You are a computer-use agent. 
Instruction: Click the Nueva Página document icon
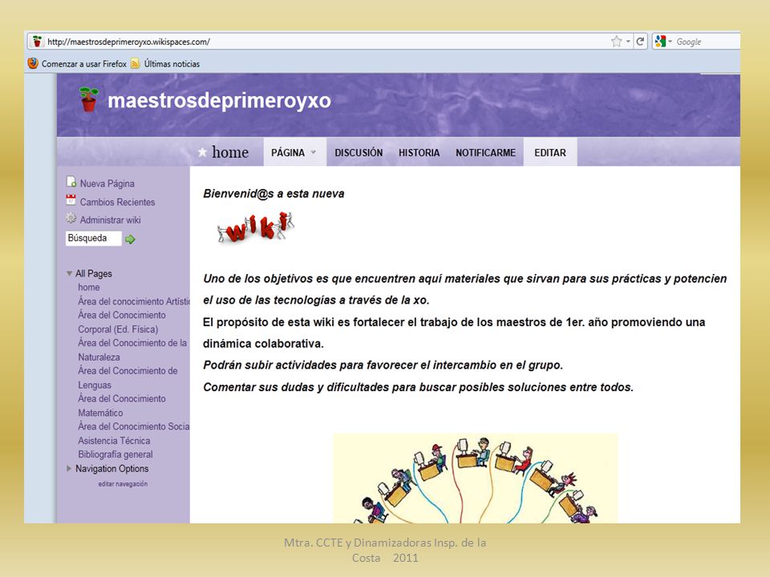71,182
